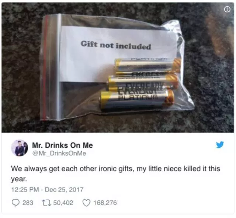This screenshot has height=218, width=236.
Task: Open the tweet's attached photo
Action: pyautogui.click(x=118, y=67)
